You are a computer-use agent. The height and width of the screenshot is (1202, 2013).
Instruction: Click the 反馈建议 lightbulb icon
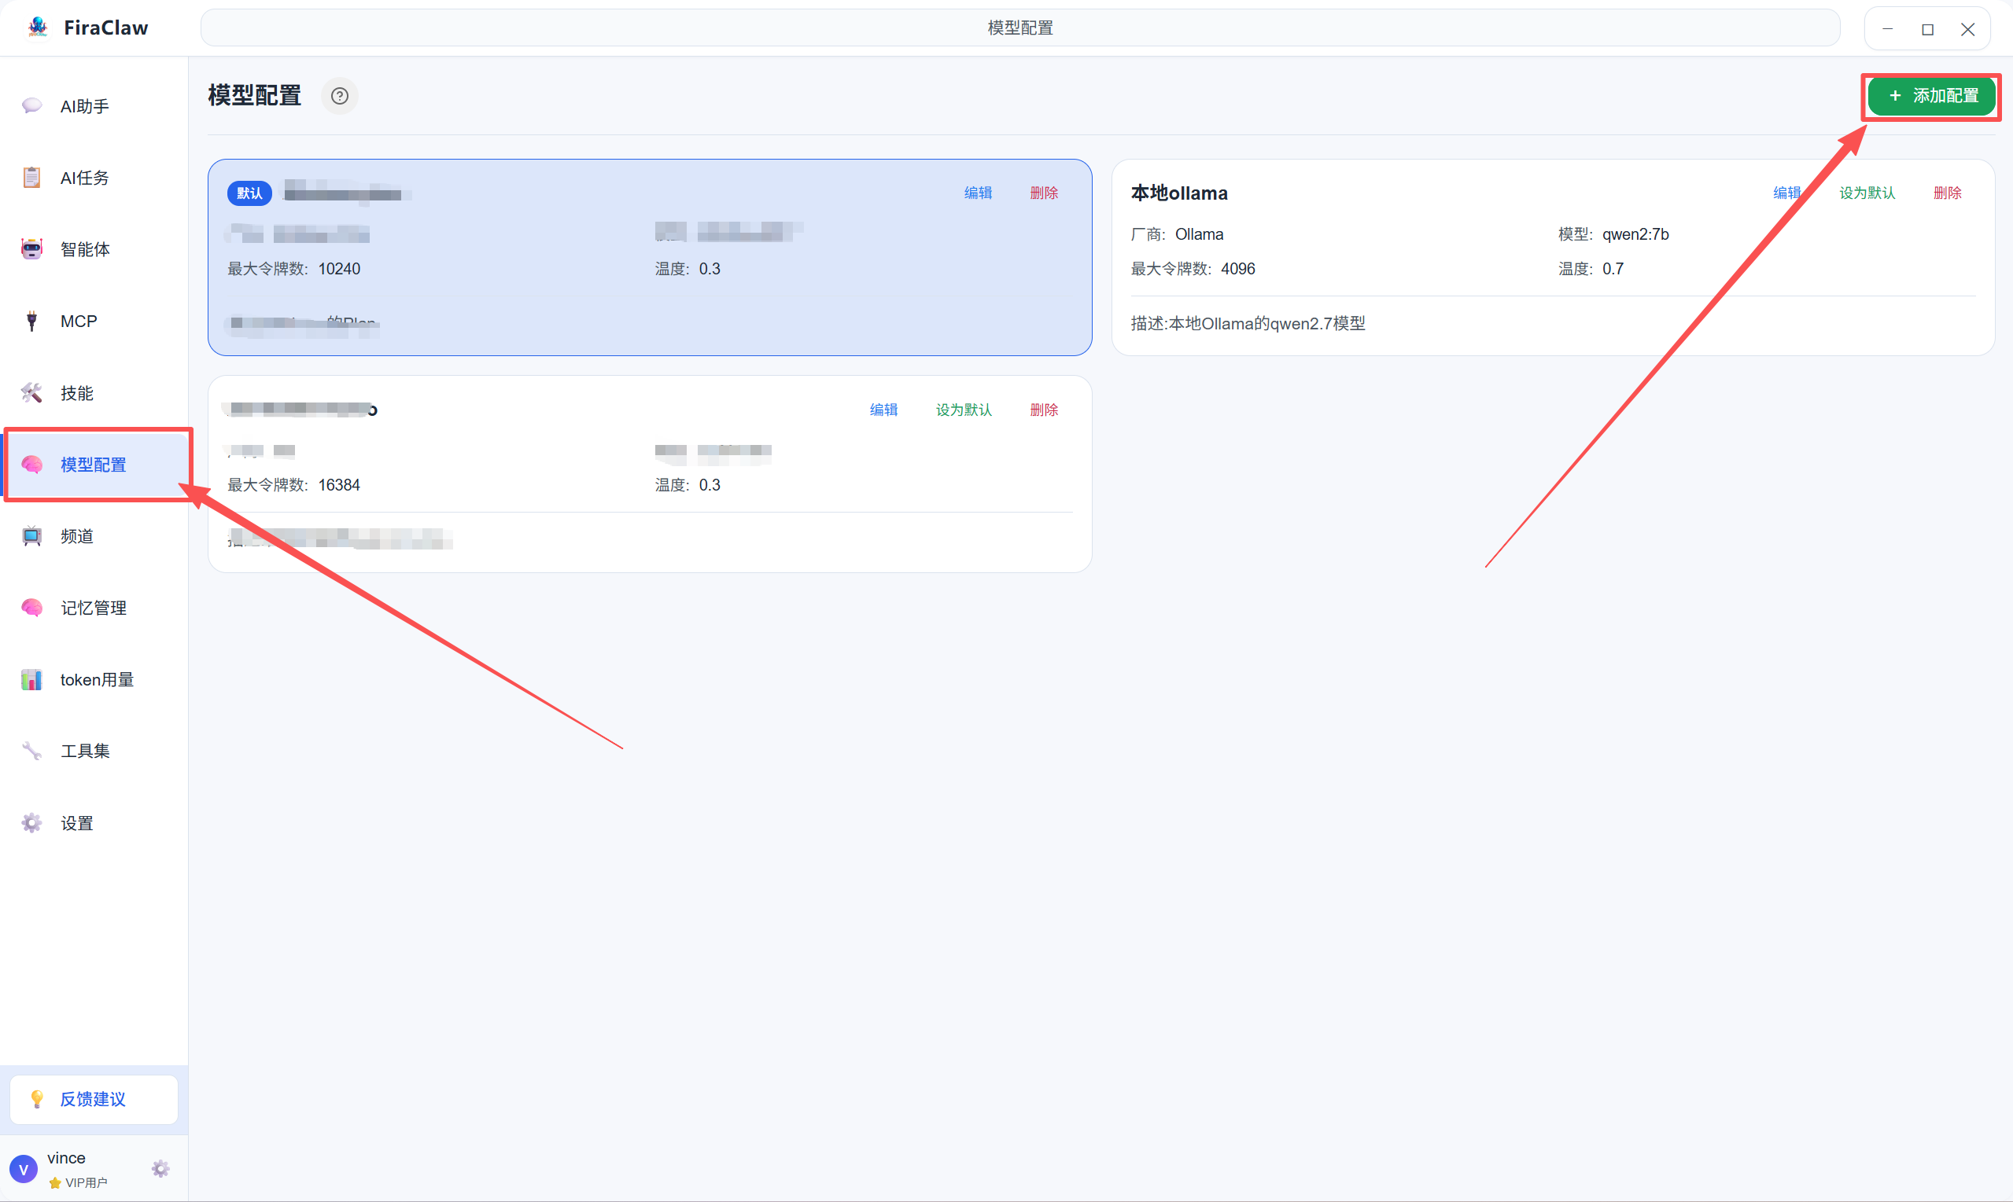[x=36, y=1099]
